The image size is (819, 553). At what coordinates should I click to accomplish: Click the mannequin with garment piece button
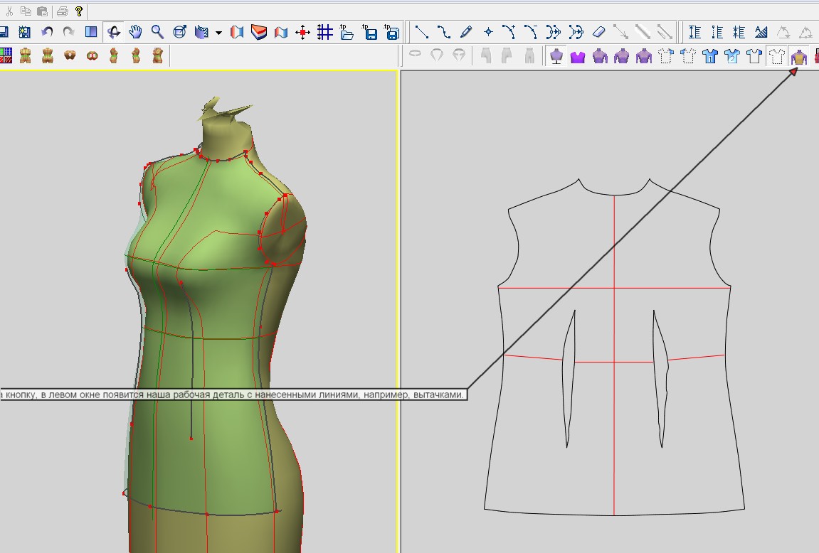(798, 55)
